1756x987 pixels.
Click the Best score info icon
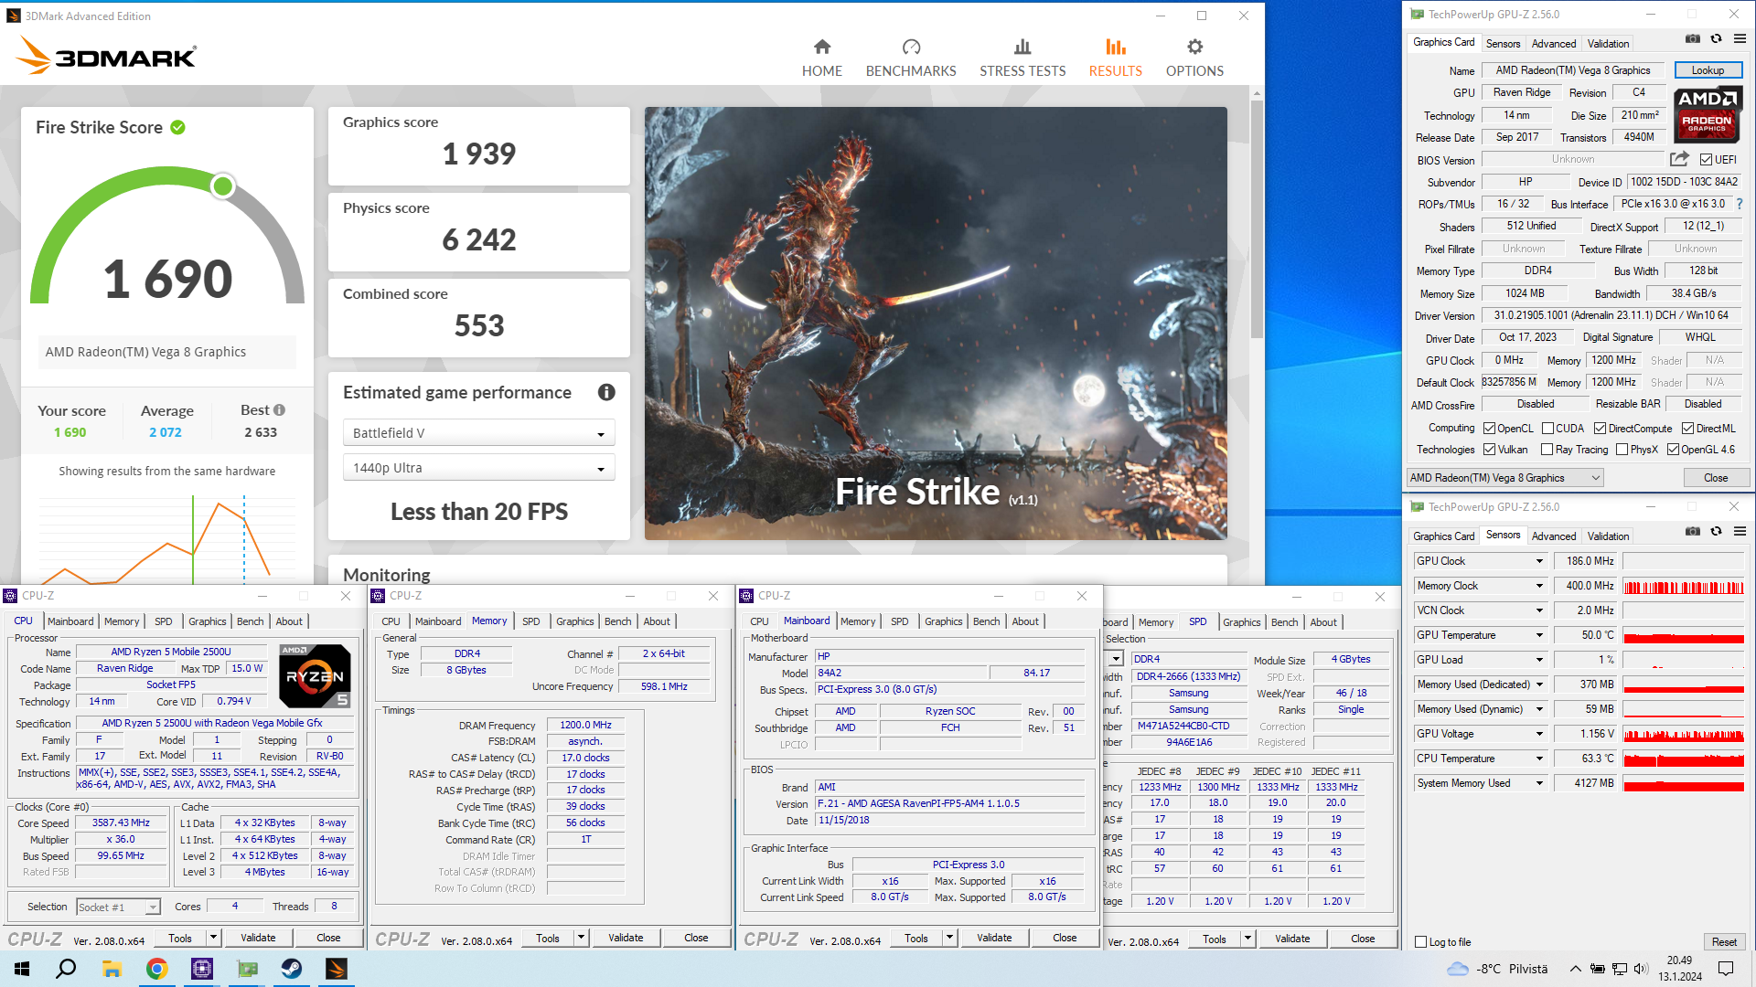point(280,410)
